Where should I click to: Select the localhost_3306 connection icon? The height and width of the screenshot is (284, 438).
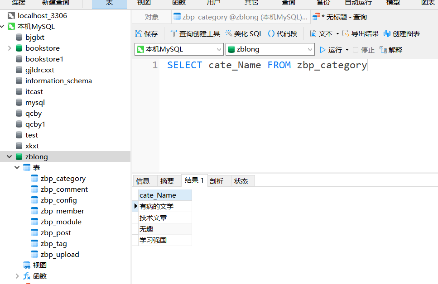pyautogui.click(x=11, y=16)
